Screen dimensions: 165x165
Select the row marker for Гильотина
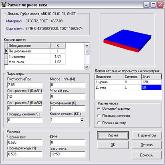pyautogui.click(x=6, y=56)
